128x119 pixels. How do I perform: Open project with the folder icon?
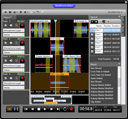10,12
